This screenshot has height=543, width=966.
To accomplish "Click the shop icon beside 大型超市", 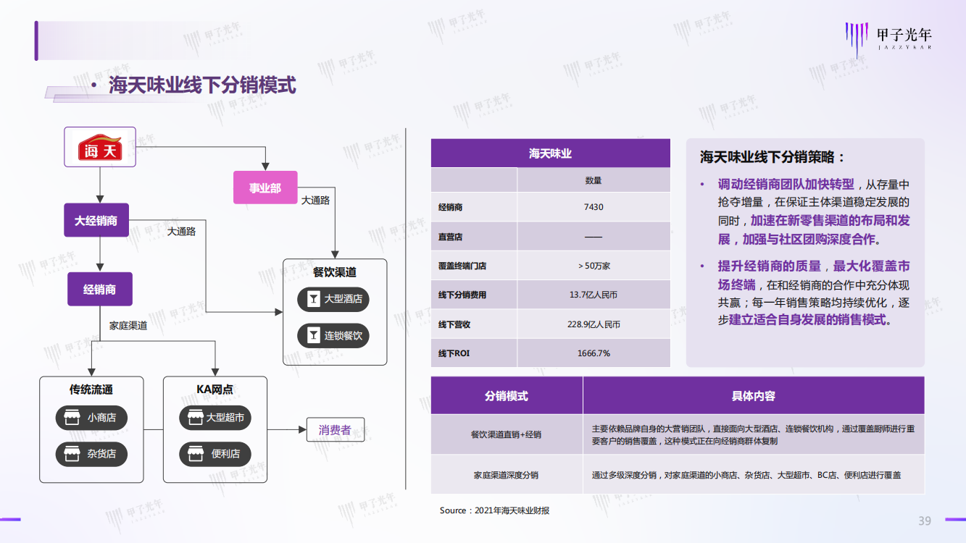I will [195, 418].
